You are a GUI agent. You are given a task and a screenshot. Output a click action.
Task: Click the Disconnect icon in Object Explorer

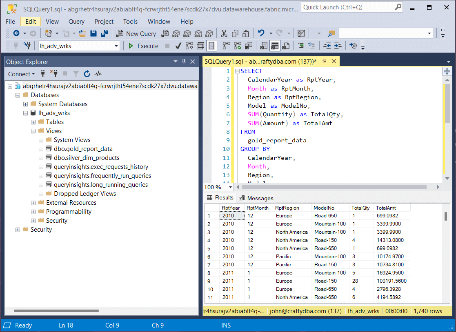54,74
